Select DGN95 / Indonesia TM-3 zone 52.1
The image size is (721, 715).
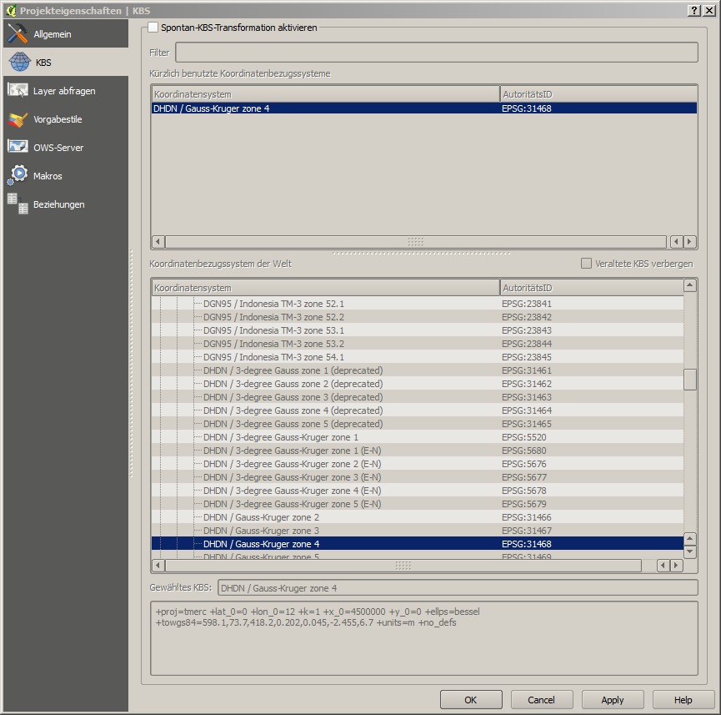[273, 304]
